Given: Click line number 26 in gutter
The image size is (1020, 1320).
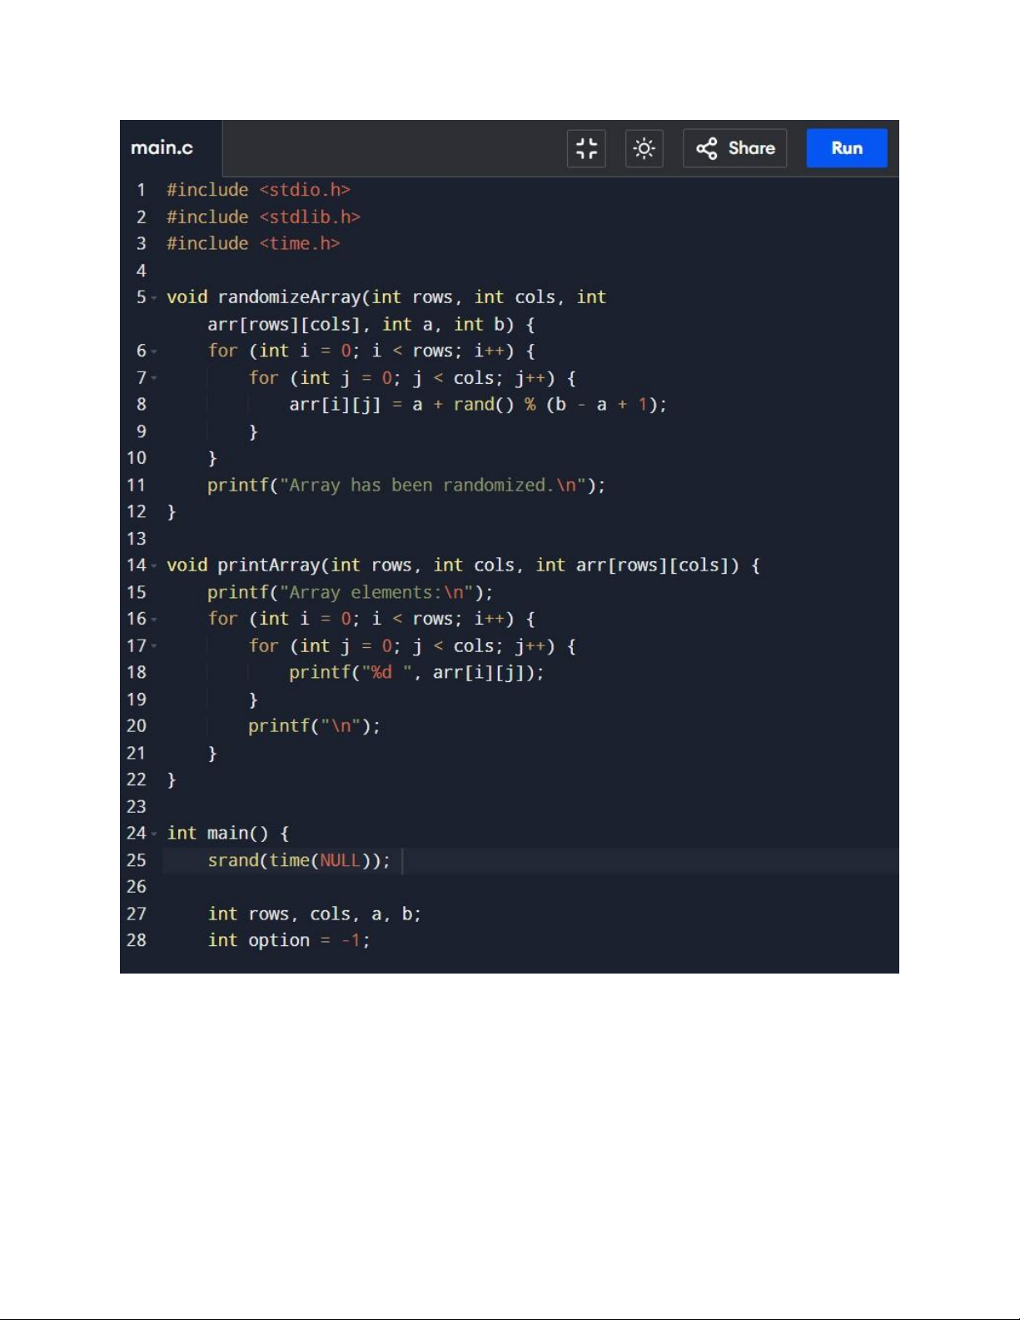Looking at the screenshot, I should coord(137,887).
